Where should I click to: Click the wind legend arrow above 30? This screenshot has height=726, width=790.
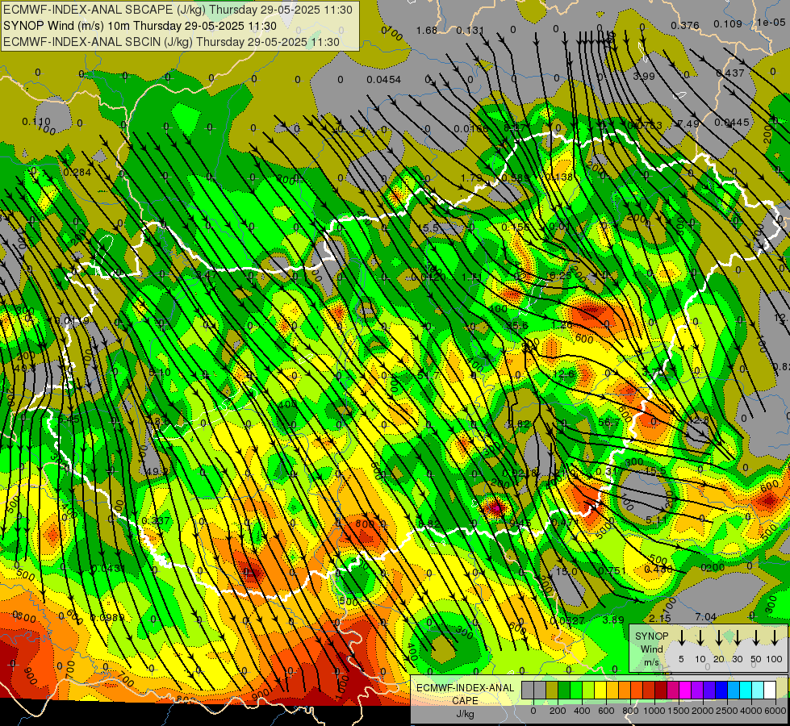point(737,637)
